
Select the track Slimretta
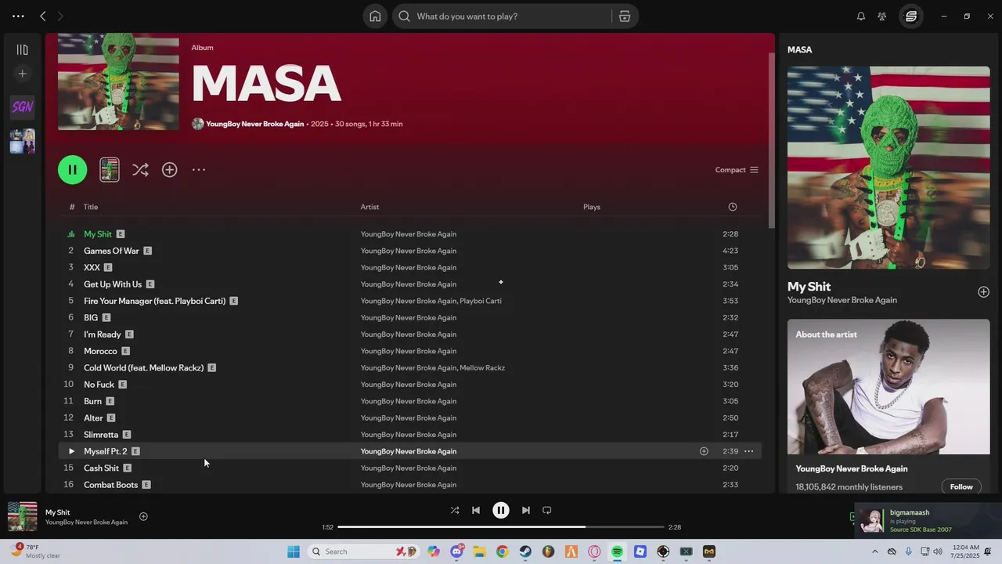[x=101, y=435]
